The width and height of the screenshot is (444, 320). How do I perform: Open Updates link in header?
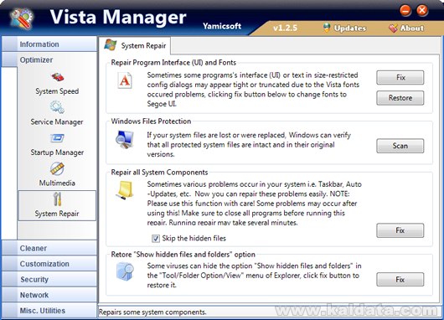click(x=350, y=28)
